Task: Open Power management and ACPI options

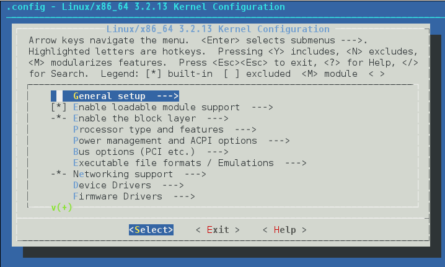Action: 182,141
